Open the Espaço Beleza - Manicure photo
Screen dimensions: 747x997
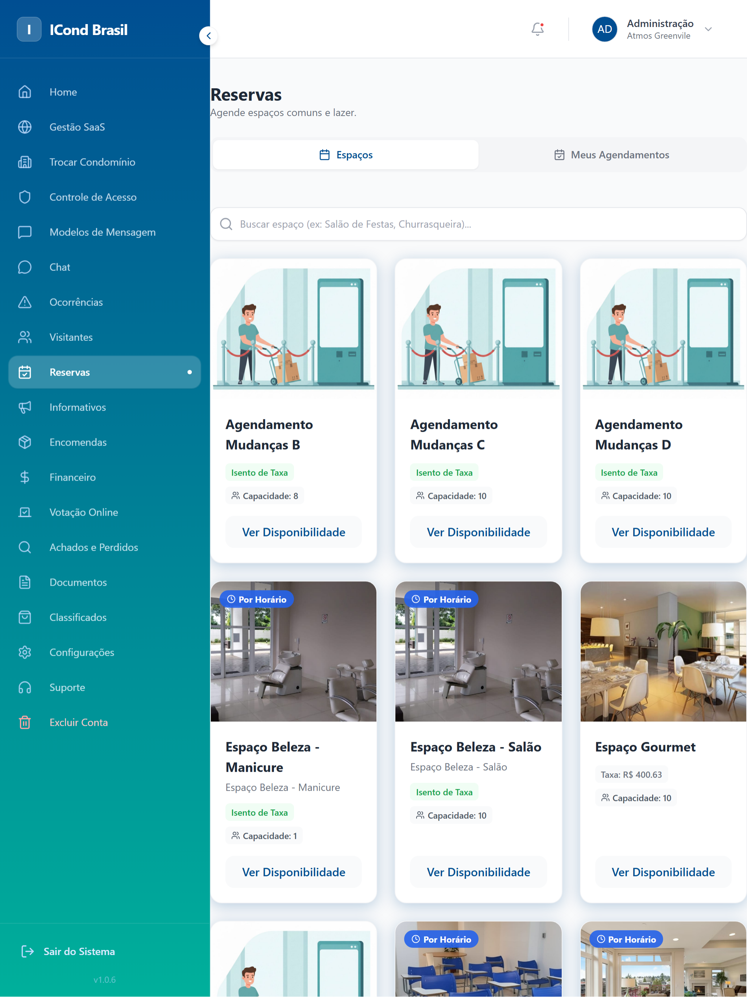click(x=294, y=651)
